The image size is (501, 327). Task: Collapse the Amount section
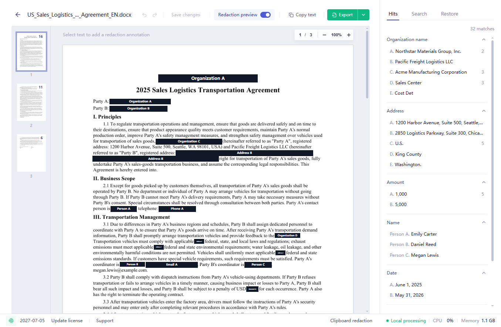(484, 182)
